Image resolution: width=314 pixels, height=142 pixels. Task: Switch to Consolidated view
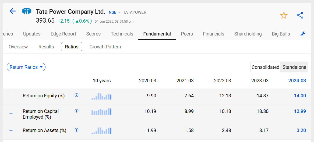coord(265,67)
